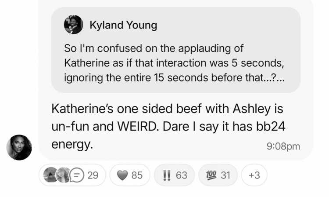329x197 pixels.
Task: Tap the "Katherine's one sided beef" message text
Action: click(168, 126)
